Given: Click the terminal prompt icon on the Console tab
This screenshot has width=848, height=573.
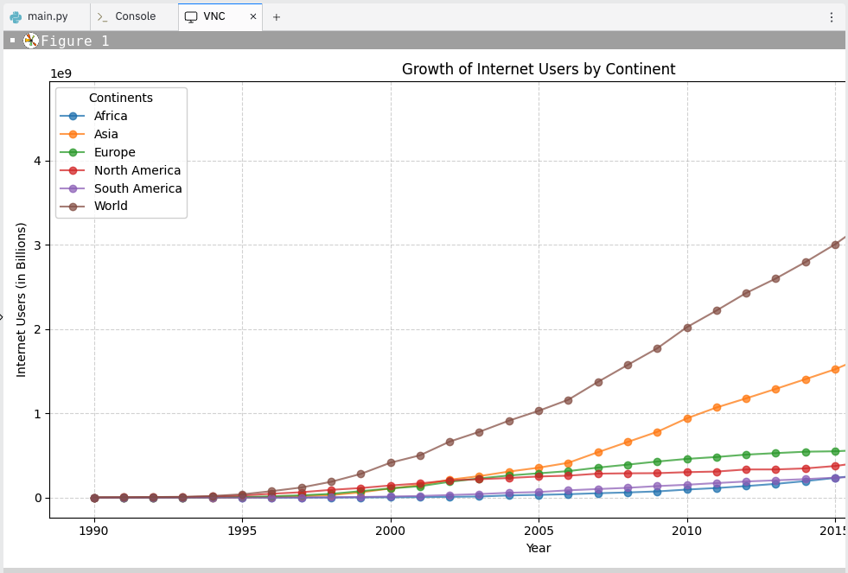Looking at the screenshot, I should coord(102,16).
